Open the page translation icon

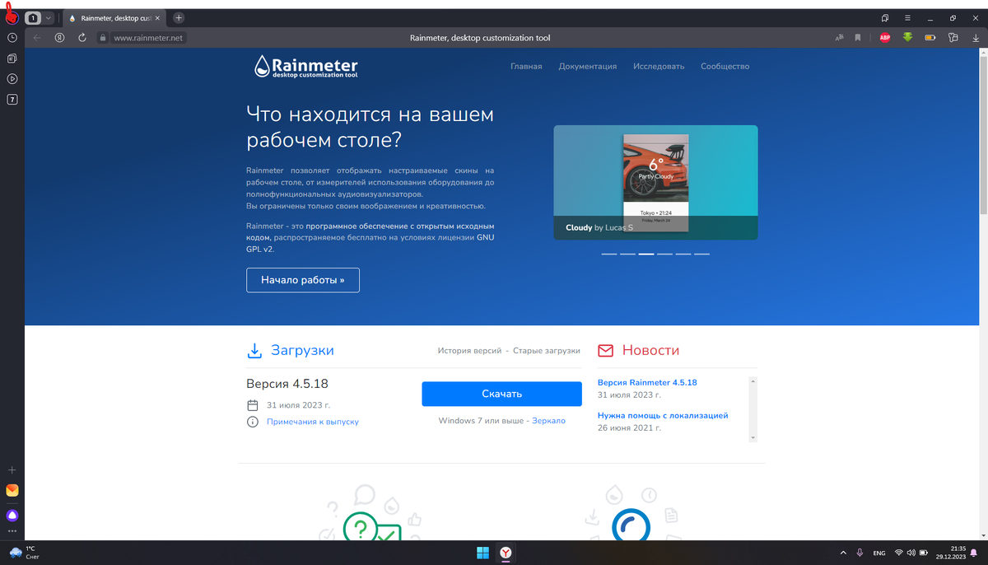(840, 37)
